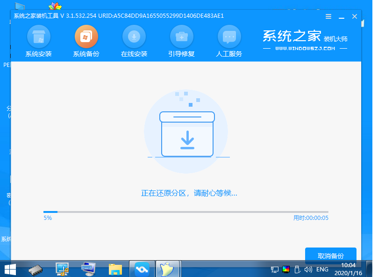Screen dimensions: 378x277
Task: Click the window title text with URID
Action: [119, 16]
